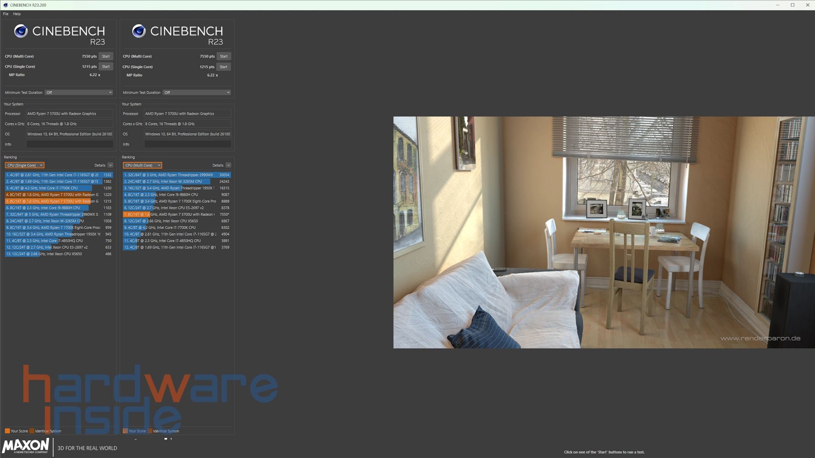Click the Cores x GHz field in left panel
This screenshot has height=458, width=815.
click(70, 124)
